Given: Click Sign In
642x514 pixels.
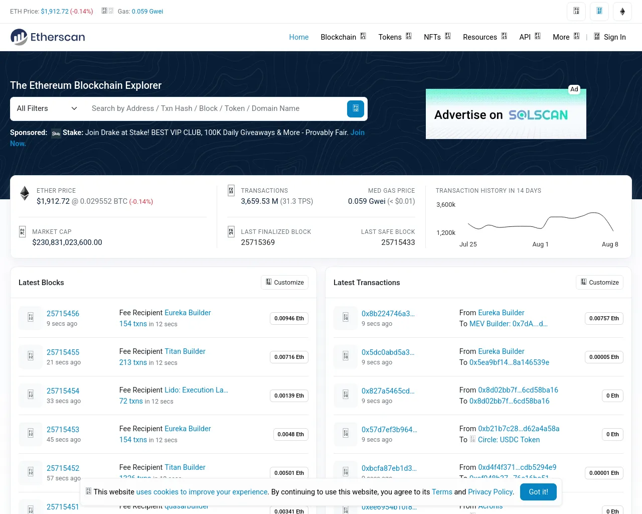Looking at the screenshot, I should point(615,37).
